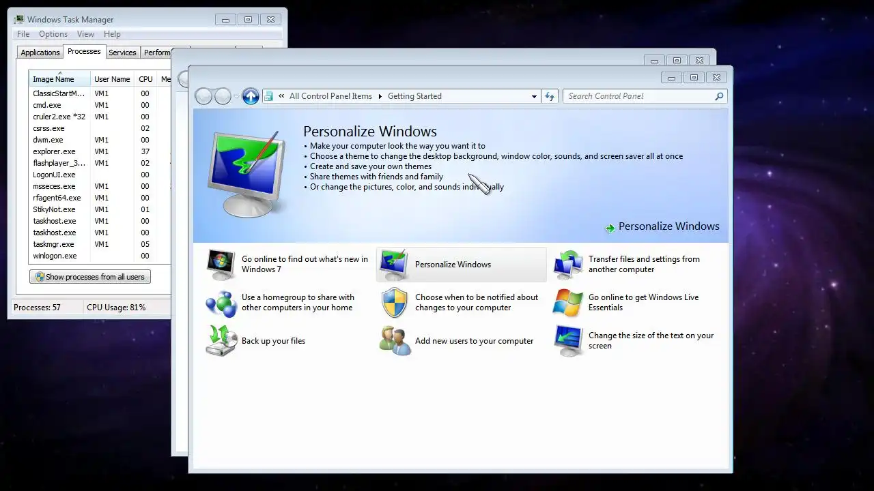Click All Control Panel Items breadcrumb

(x=330, y=96)
